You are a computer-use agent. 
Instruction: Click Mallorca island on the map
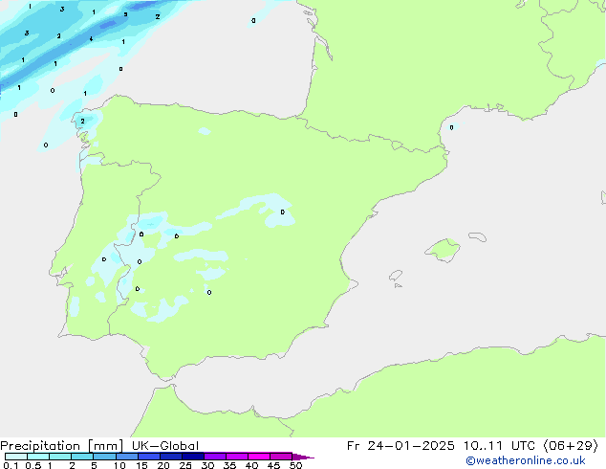pyautogui.click(x=444, y=250)
